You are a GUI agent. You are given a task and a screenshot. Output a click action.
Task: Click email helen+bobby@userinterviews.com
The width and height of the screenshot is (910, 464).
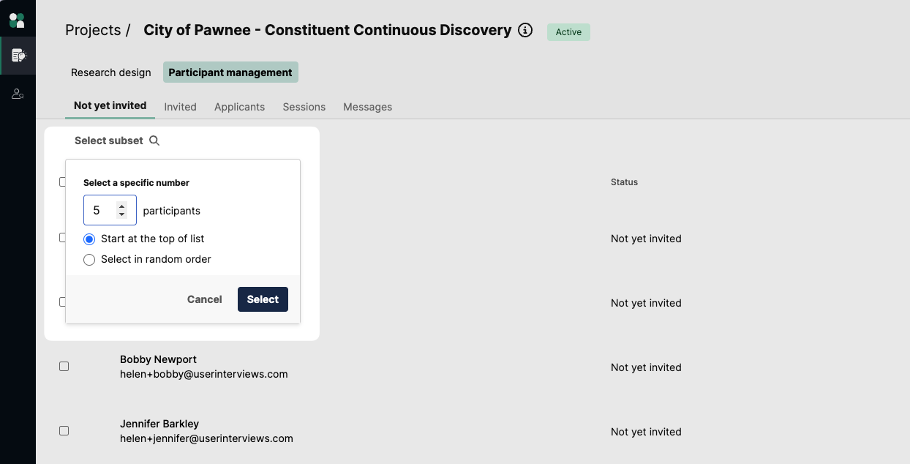pyautogui.click(x=204, y=374)
